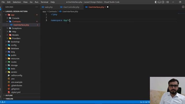
Task: Open the View menu
Action: point(25,2)
